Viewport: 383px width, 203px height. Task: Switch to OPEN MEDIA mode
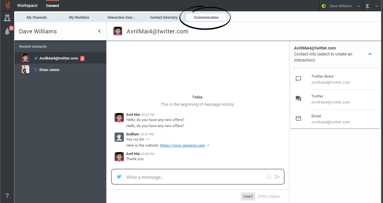click(x=269, y=196)
